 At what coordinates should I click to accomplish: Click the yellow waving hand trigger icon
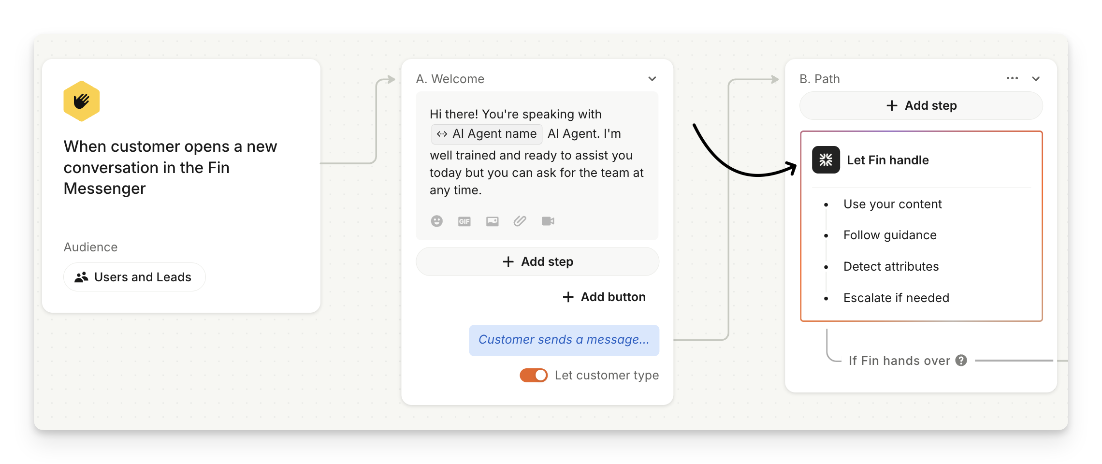81,101
